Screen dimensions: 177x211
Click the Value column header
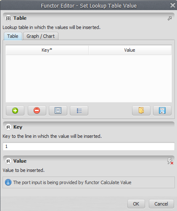130,50
